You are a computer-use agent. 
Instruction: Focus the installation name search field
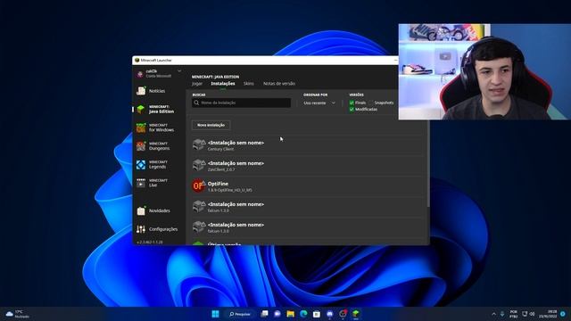242,103
